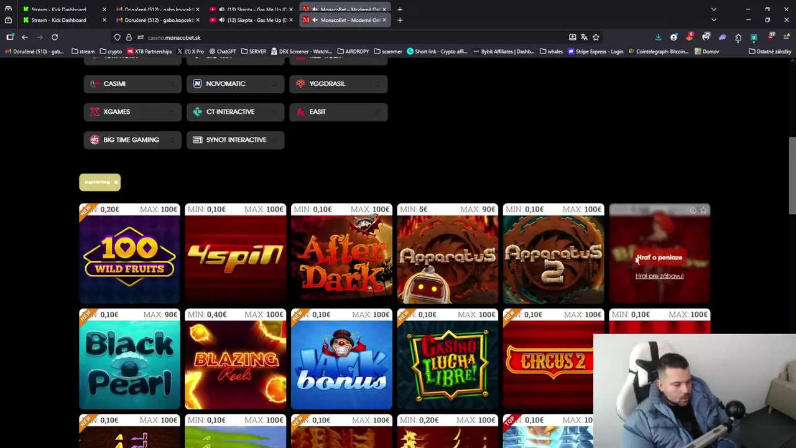
Task: Click the browser forward arrow
Action: (x=40, y=37)
